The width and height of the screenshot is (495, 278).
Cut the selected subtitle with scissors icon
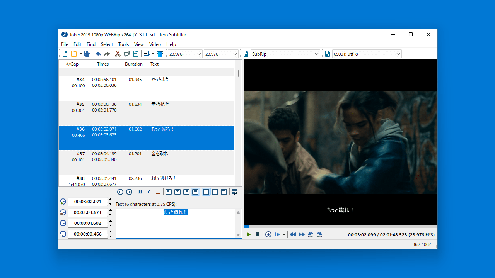click(x=118, y=54)
